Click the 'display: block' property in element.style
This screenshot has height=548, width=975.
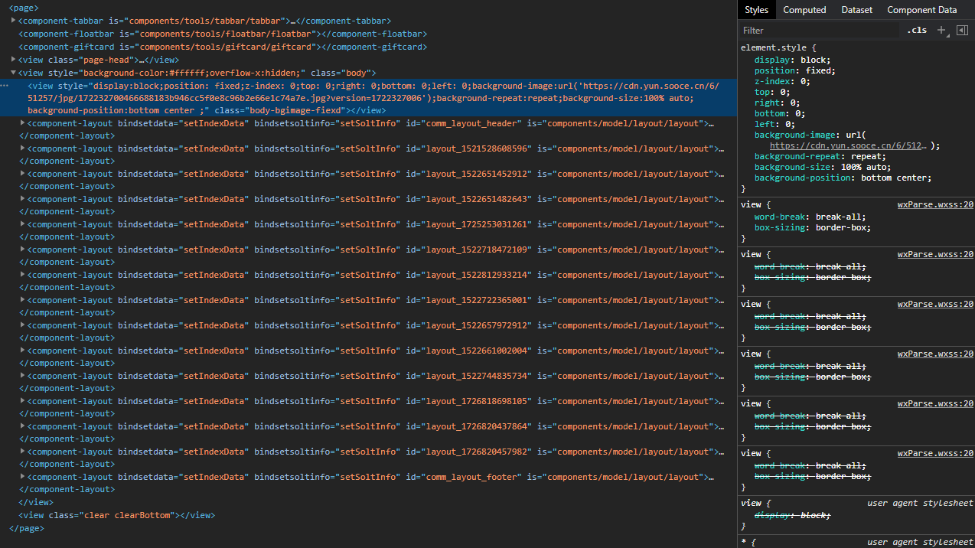(792, 60)
